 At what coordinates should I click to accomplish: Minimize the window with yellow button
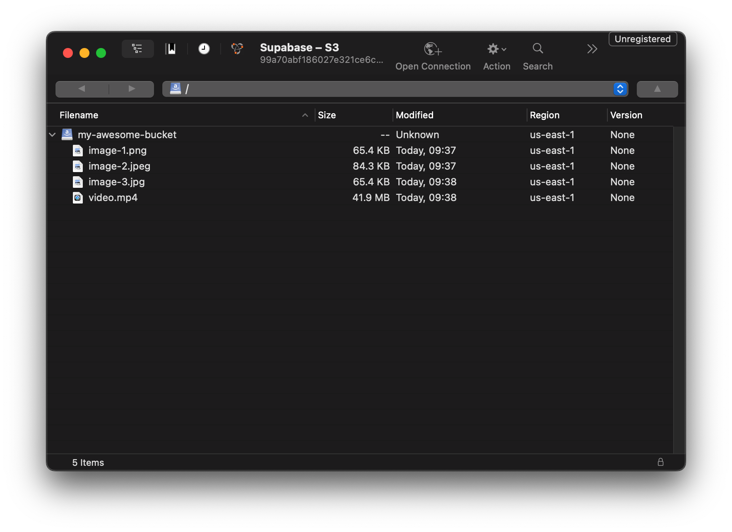[x=84, y=53]
